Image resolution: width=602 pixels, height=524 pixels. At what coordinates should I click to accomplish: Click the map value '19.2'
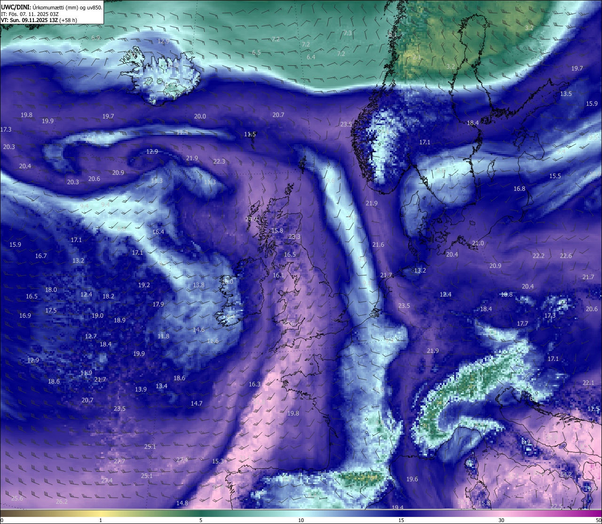pyautogui.click(x=144, y=285)
